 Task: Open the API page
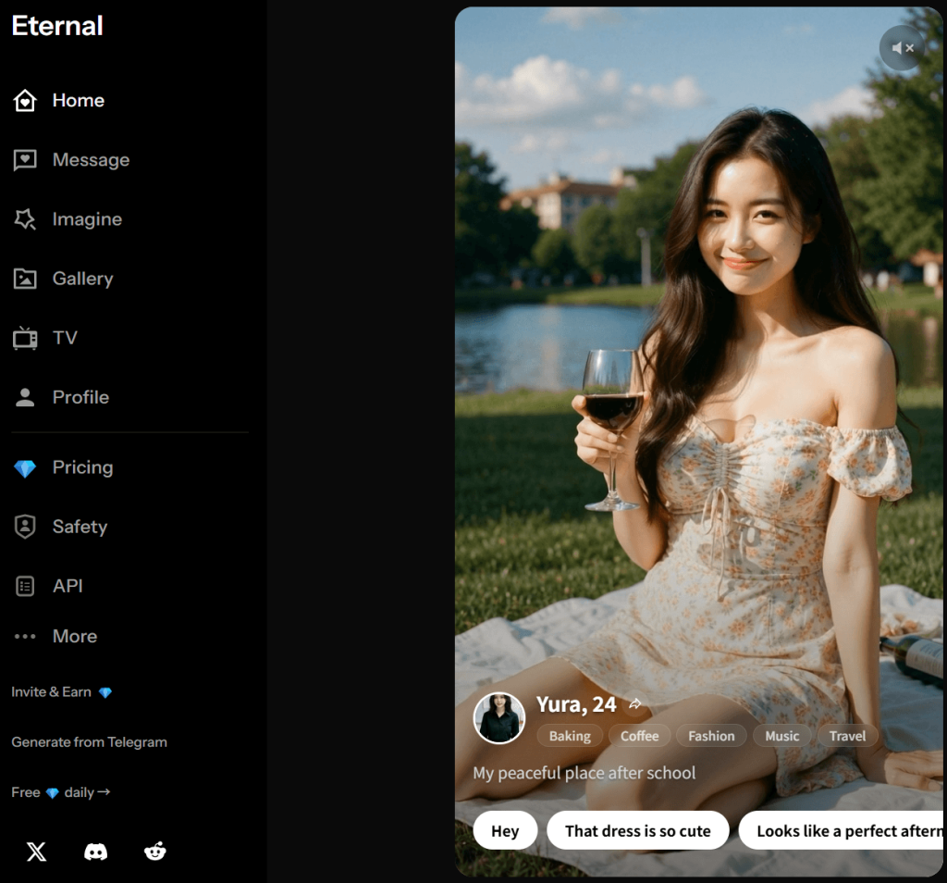coord(68,586)
